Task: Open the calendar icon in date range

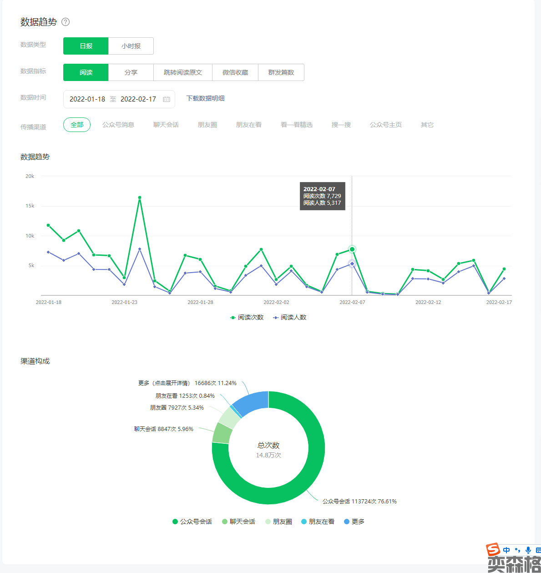Action: 167,99
